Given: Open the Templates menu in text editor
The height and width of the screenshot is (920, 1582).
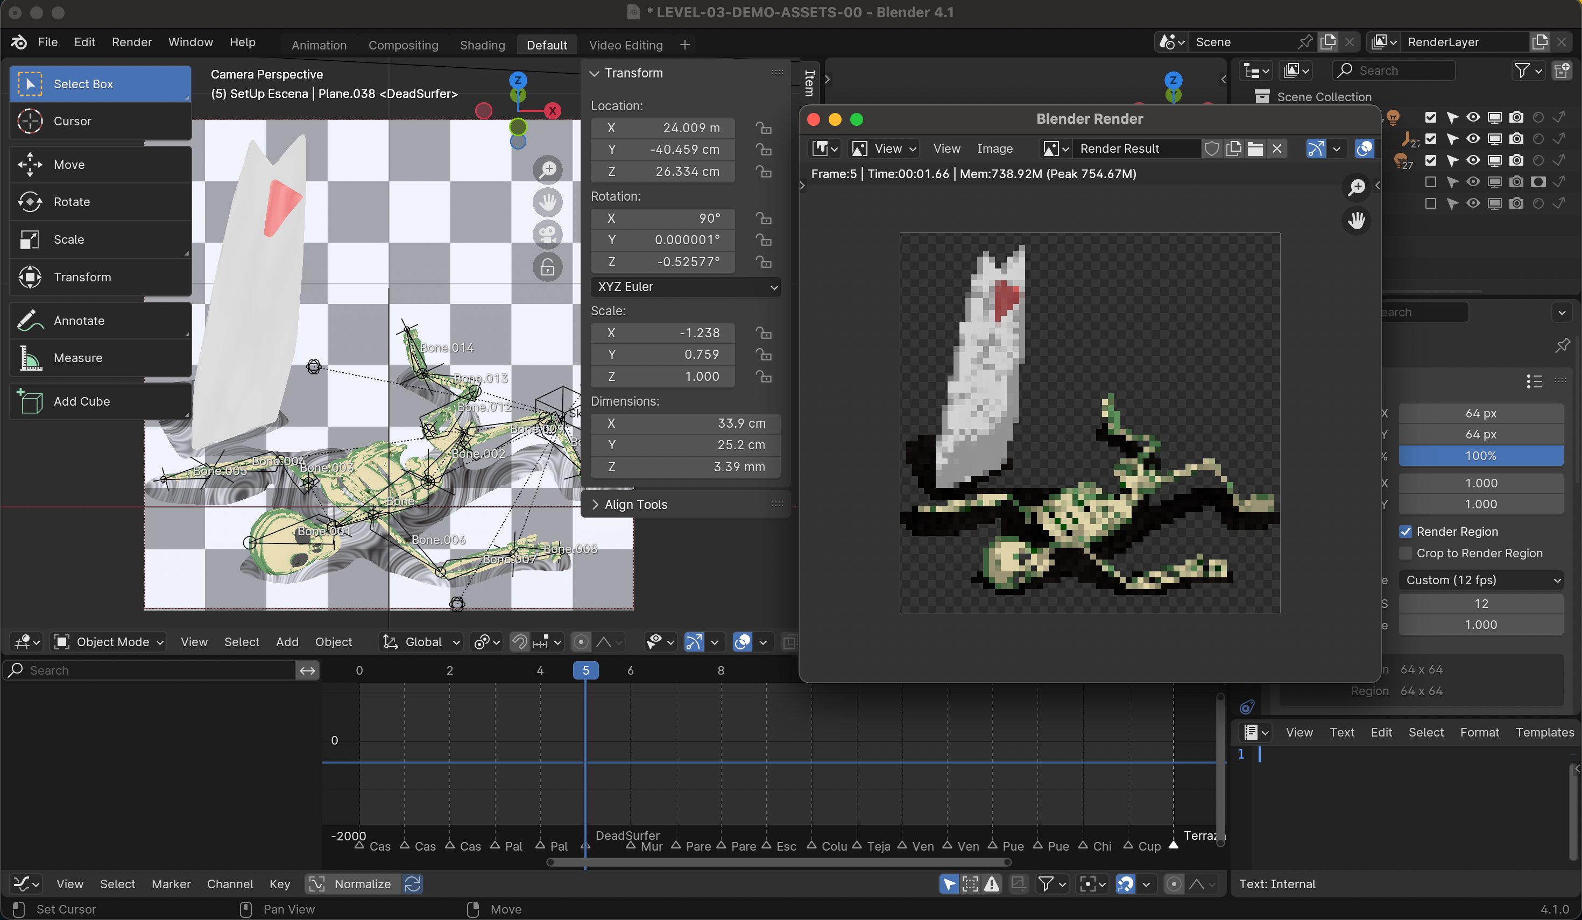Looking at the screenshot, I should point(1544,732).
